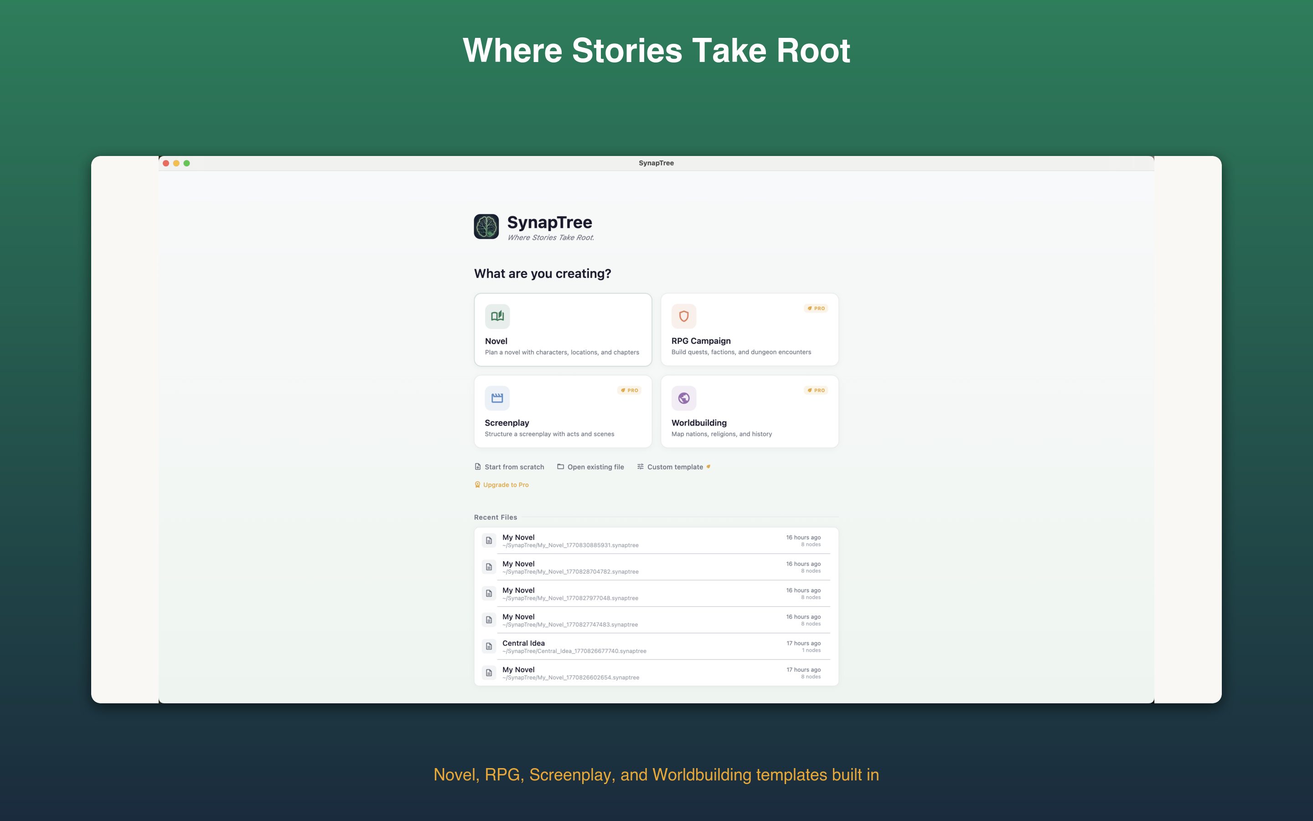
Task: Click PRO badge on RPG Campaign card
Action: (816, 308)
